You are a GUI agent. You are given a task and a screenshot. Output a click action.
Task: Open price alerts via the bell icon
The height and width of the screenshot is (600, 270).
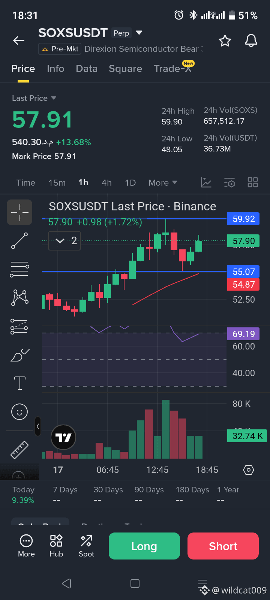251,40
